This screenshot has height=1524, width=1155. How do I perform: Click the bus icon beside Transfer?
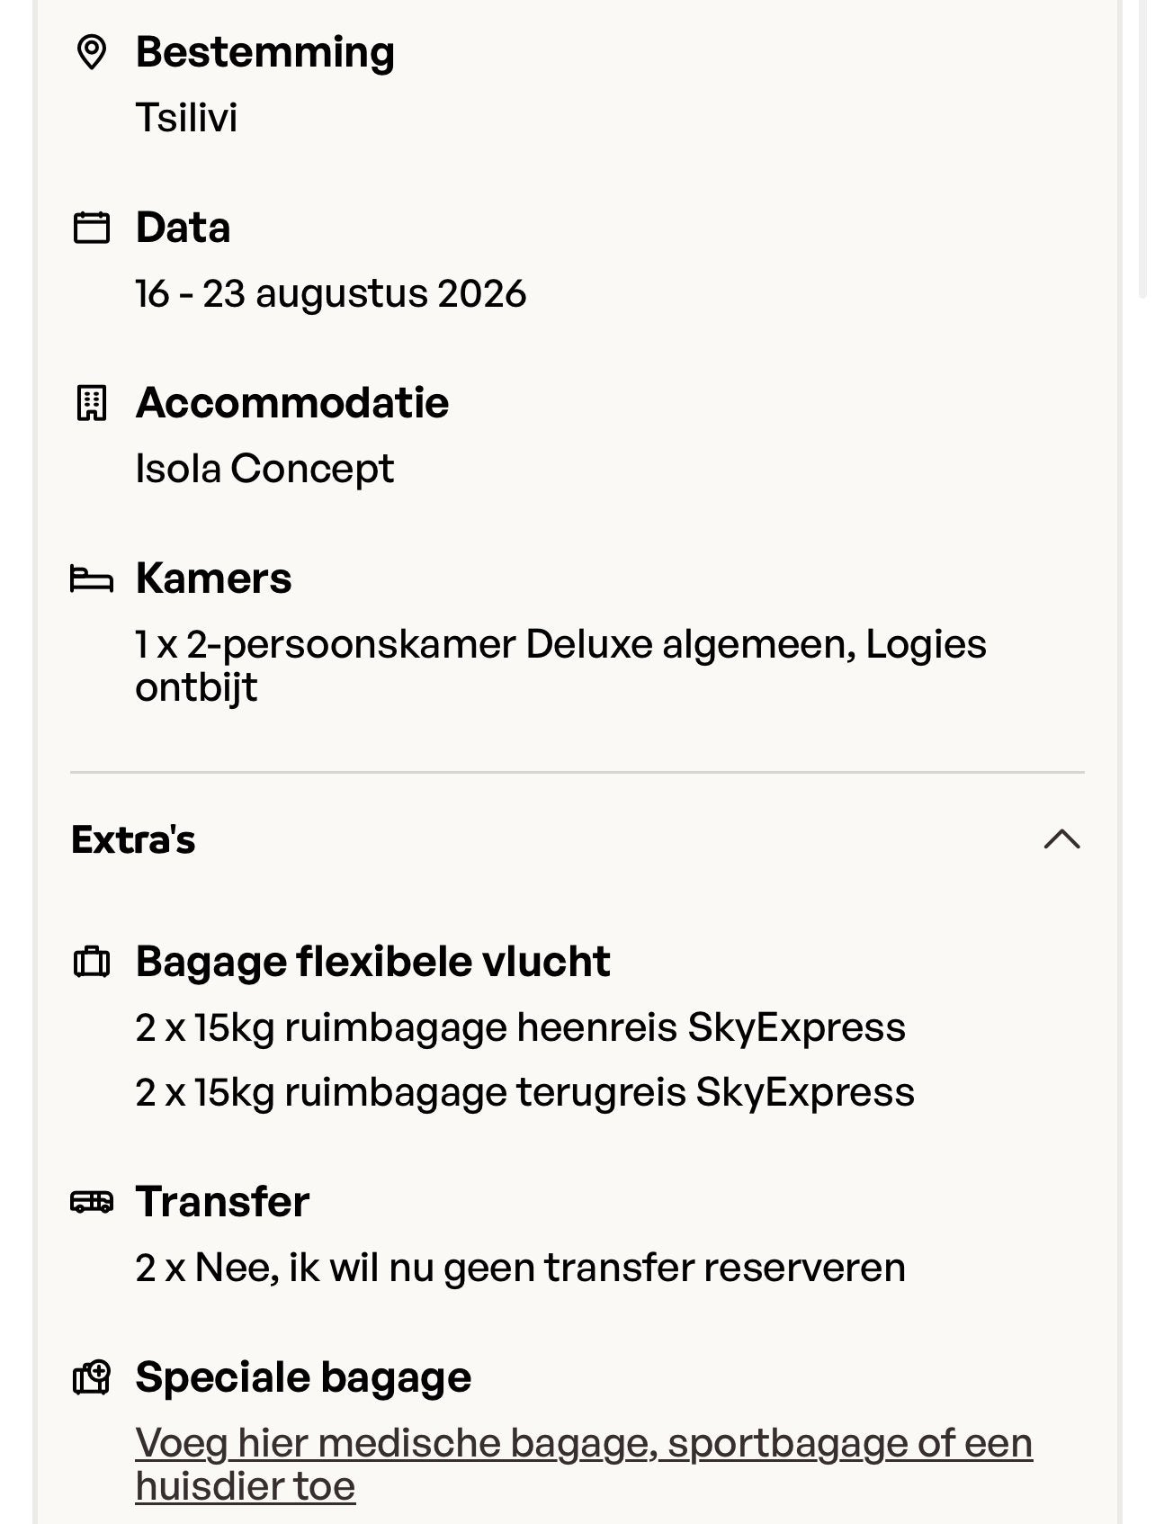(91, 1202)
